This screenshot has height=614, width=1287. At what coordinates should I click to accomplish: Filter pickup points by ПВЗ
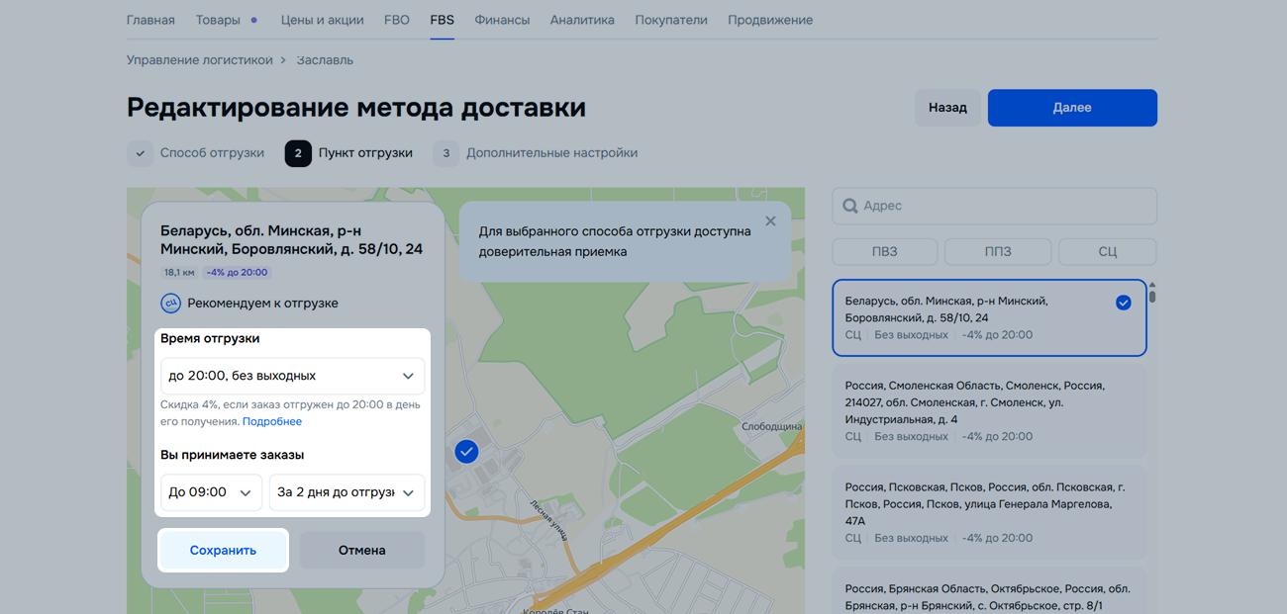[884, 252]
